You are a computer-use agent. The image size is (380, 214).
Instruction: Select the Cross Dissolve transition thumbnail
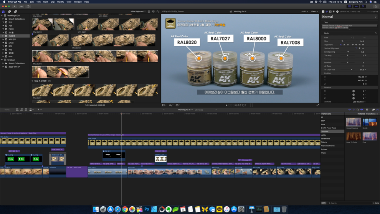pos(353,122)
